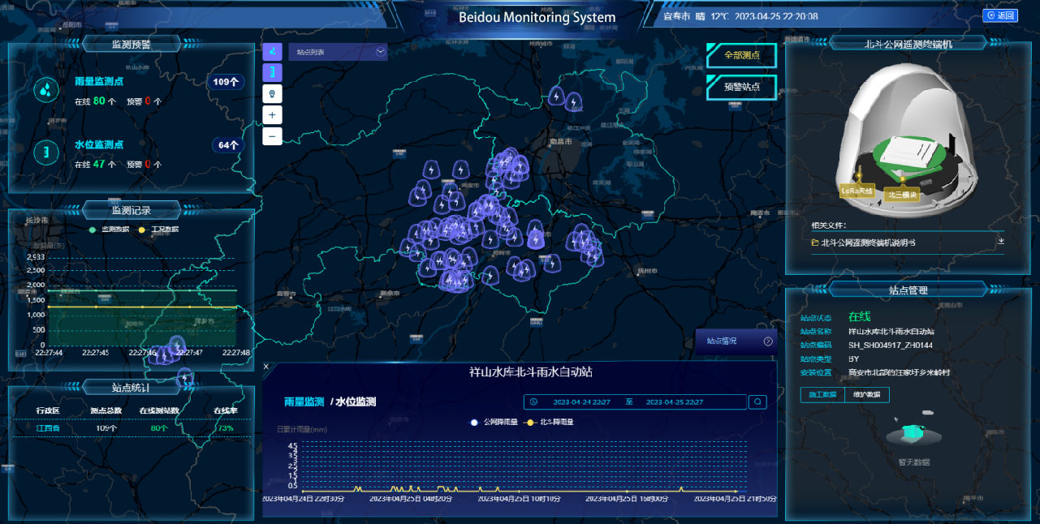Screen dimensions: 1040x524
Task: Select the 全部测点 all stations button
Action: [x=741, y=56]
